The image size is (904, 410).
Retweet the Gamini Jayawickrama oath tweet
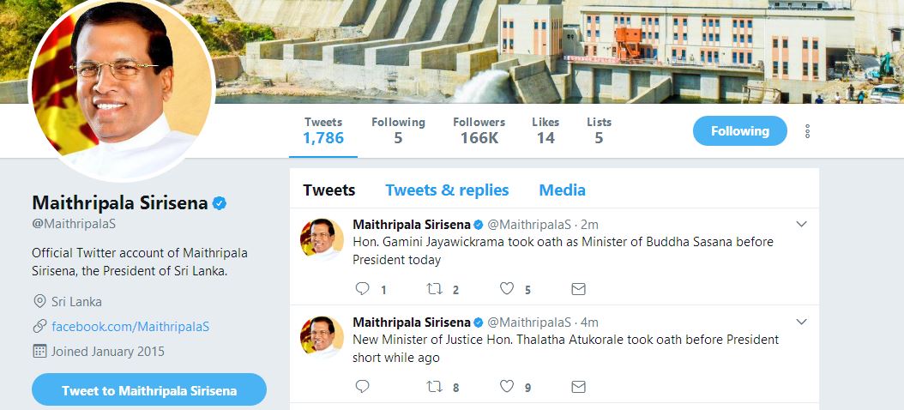435,289
